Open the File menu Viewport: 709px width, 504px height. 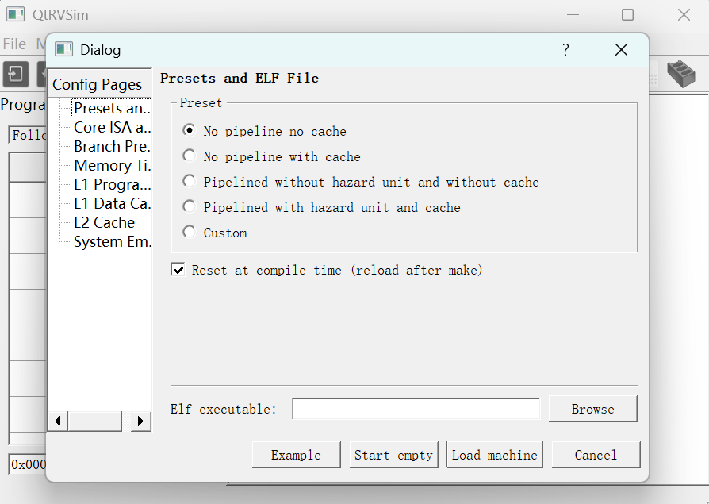[14, 44]
